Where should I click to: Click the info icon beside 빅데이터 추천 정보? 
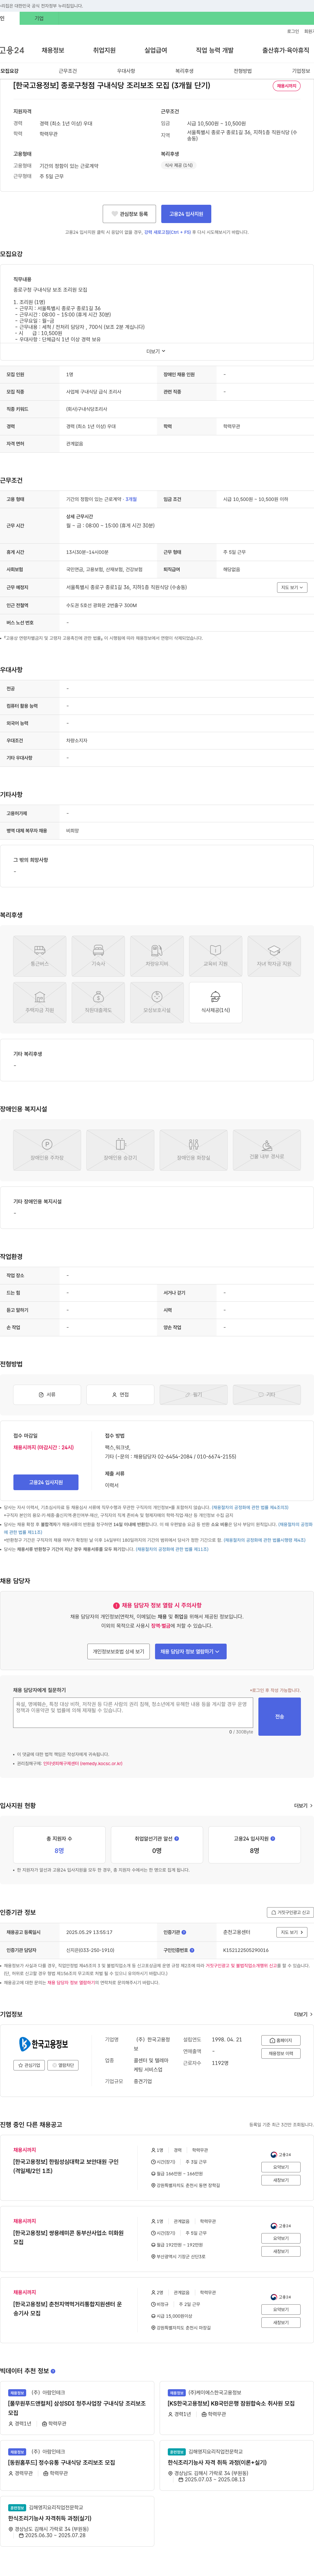point(53,2371)
